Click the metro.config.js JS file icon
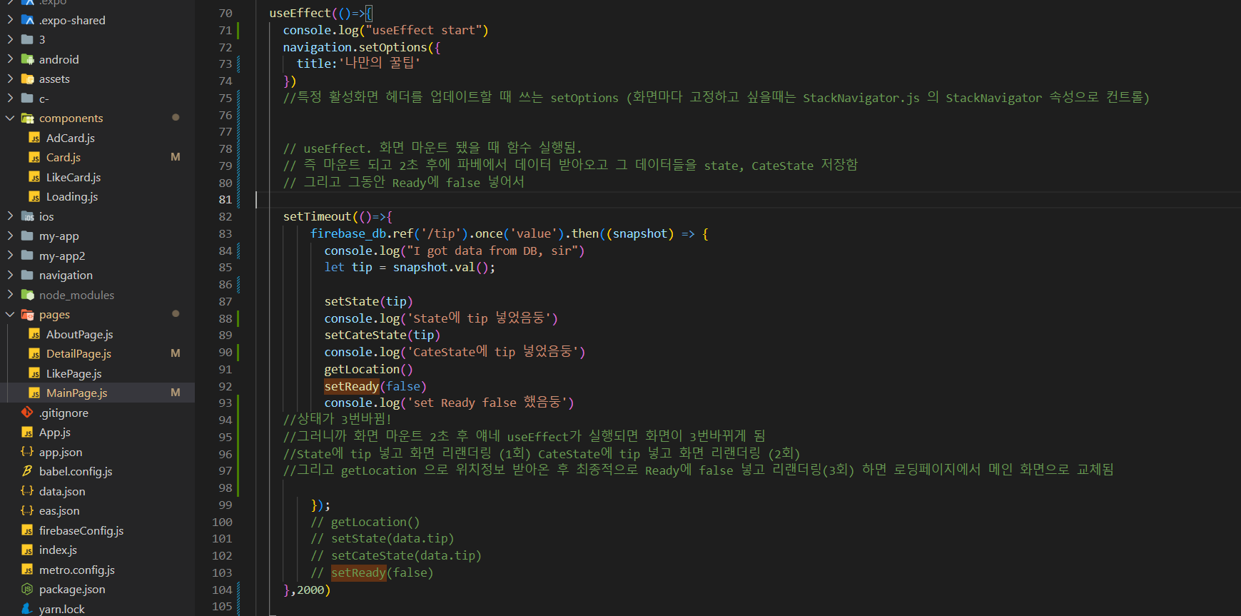1241x616 pixels. 27,570
